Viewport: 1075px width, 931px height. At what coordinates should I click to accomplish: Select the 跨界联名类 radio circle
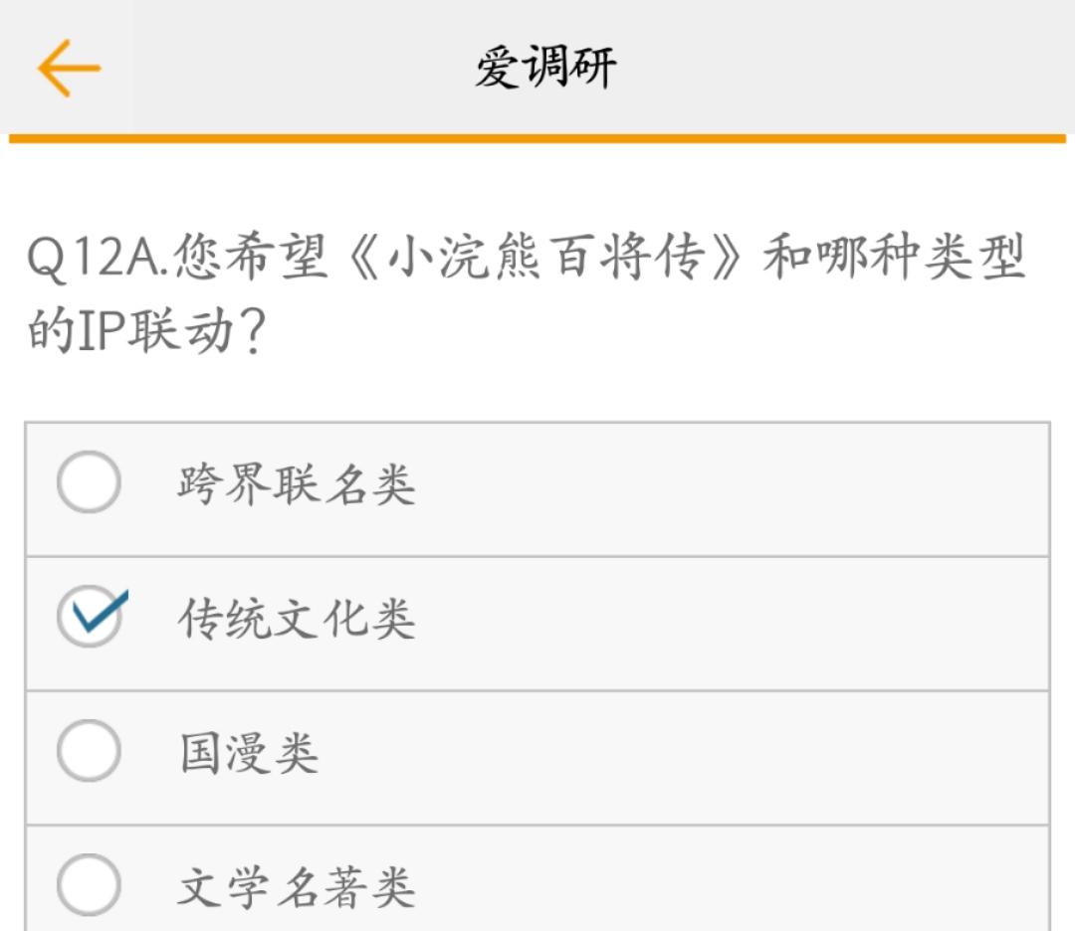(89, 482)
